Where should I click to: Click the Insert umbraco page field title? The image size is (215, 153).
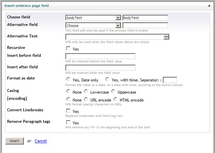pyautogui.click(x=27, y=6)
